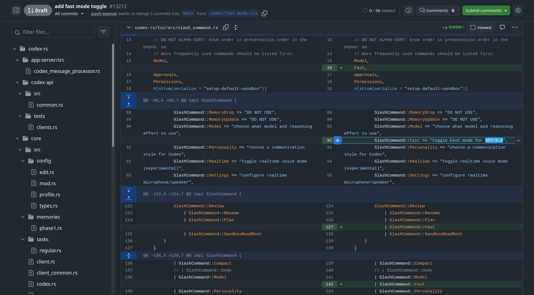Collapse the file tree sidebar panel
The width and height of the screenshot is (534, 295).
[16, 10]
